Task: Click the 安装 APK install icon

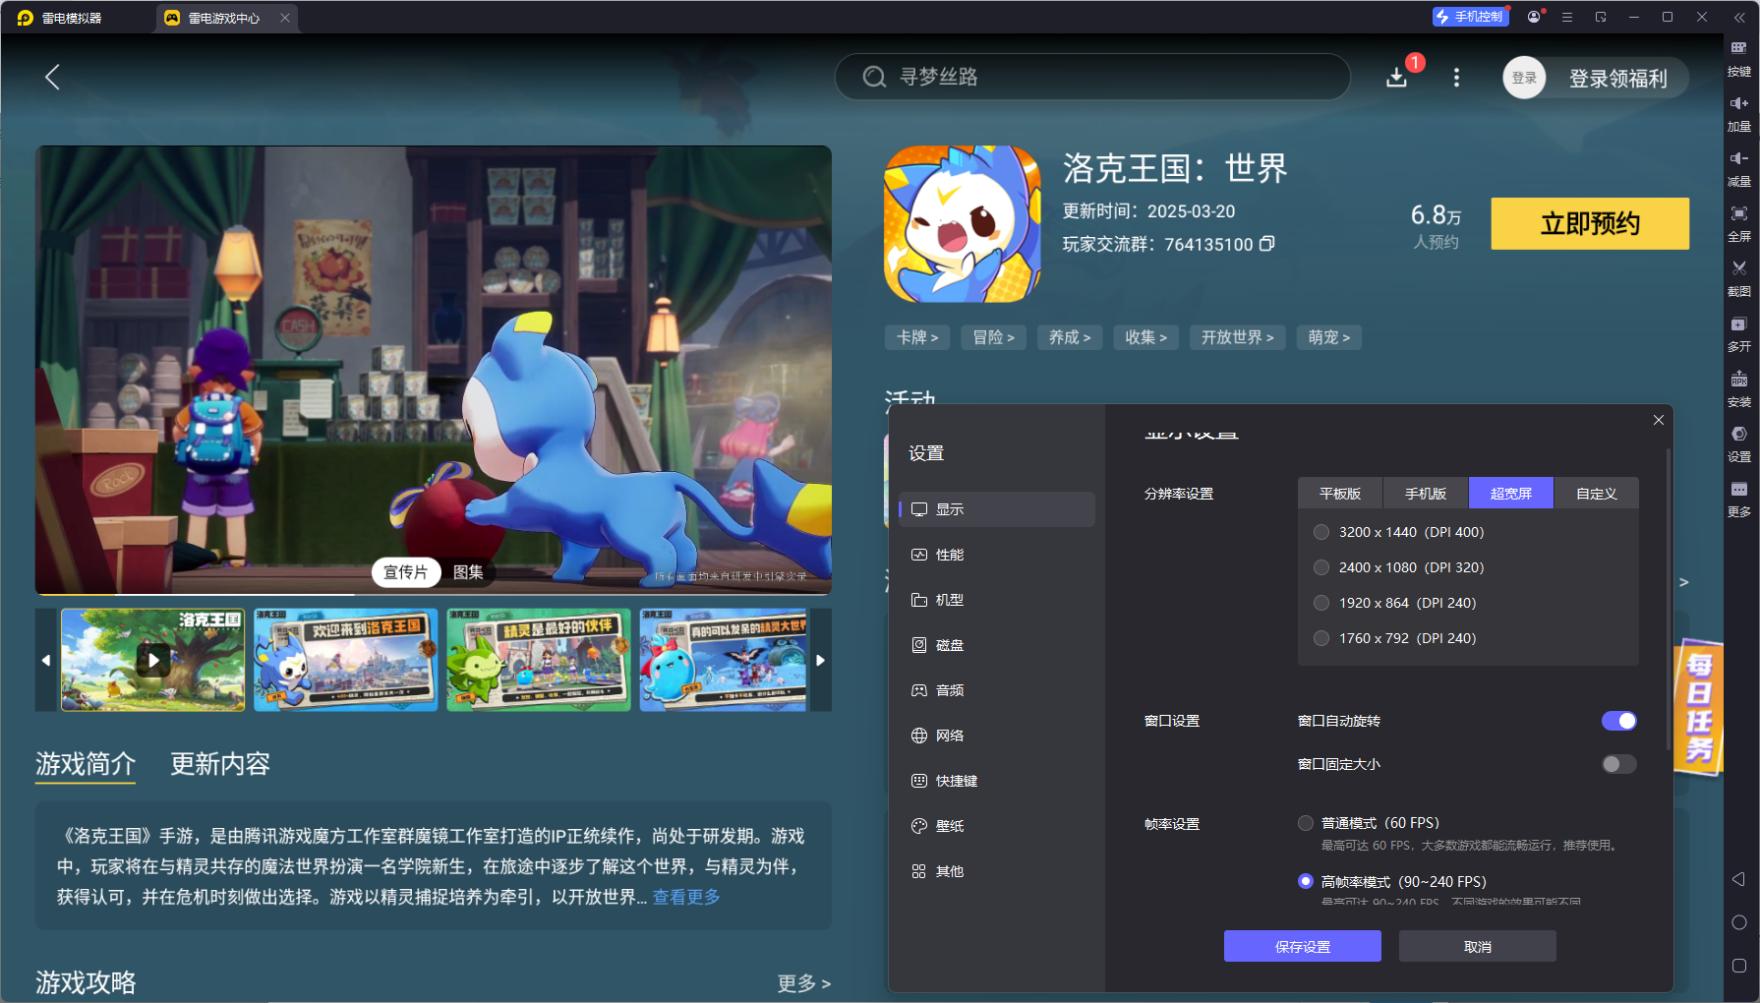Action: pyautogui.click(x=1738, y=388)
